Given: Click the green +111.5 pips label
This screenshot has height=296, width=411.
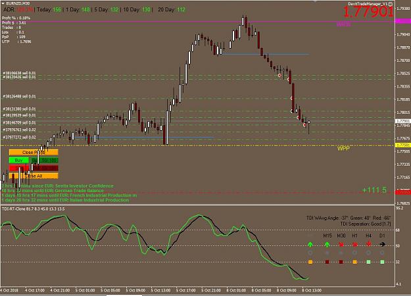Looking at the screenshot, I should coord(374,190).
